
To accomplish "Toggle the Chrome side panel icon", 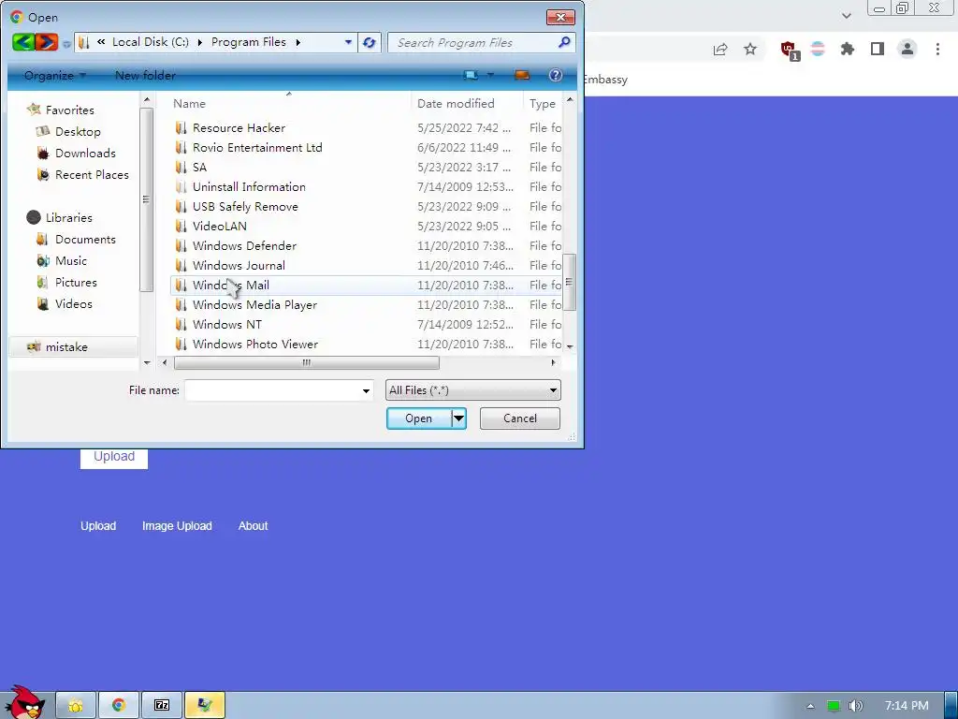I will coord(878,49).
